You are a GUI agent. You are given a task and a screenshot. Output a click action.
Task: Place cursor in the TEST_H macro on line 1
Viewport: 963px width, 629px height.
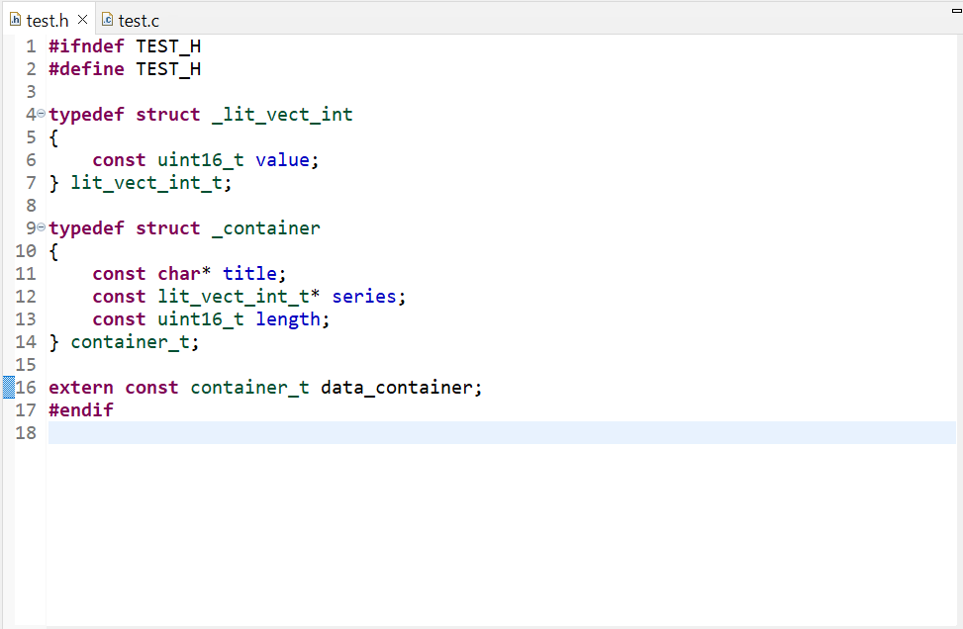[x=168, y=45]
